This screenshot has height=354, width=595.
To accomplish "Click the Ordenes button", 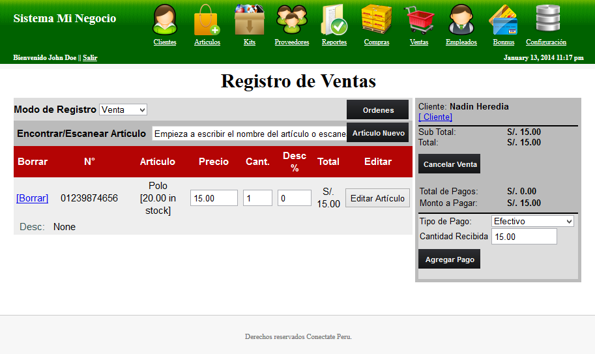I will click(377, 110).
